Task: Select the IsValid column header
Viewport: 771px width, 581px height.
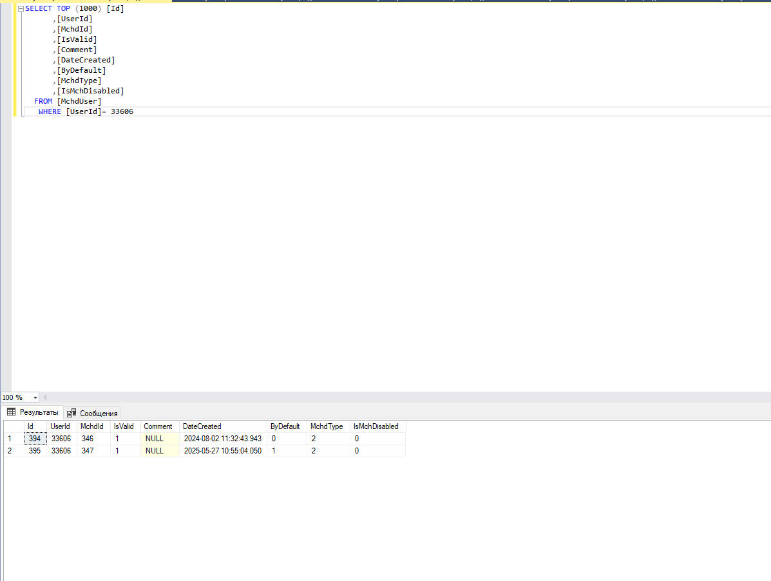Action: point(126,426)
